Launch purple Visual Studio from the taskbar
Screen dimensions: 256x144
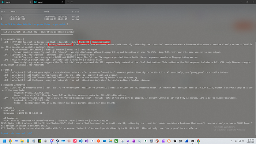[87, 141]
